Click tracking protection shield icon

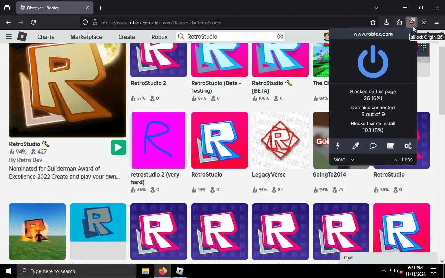pyautogui.click(x=85, y=23)
